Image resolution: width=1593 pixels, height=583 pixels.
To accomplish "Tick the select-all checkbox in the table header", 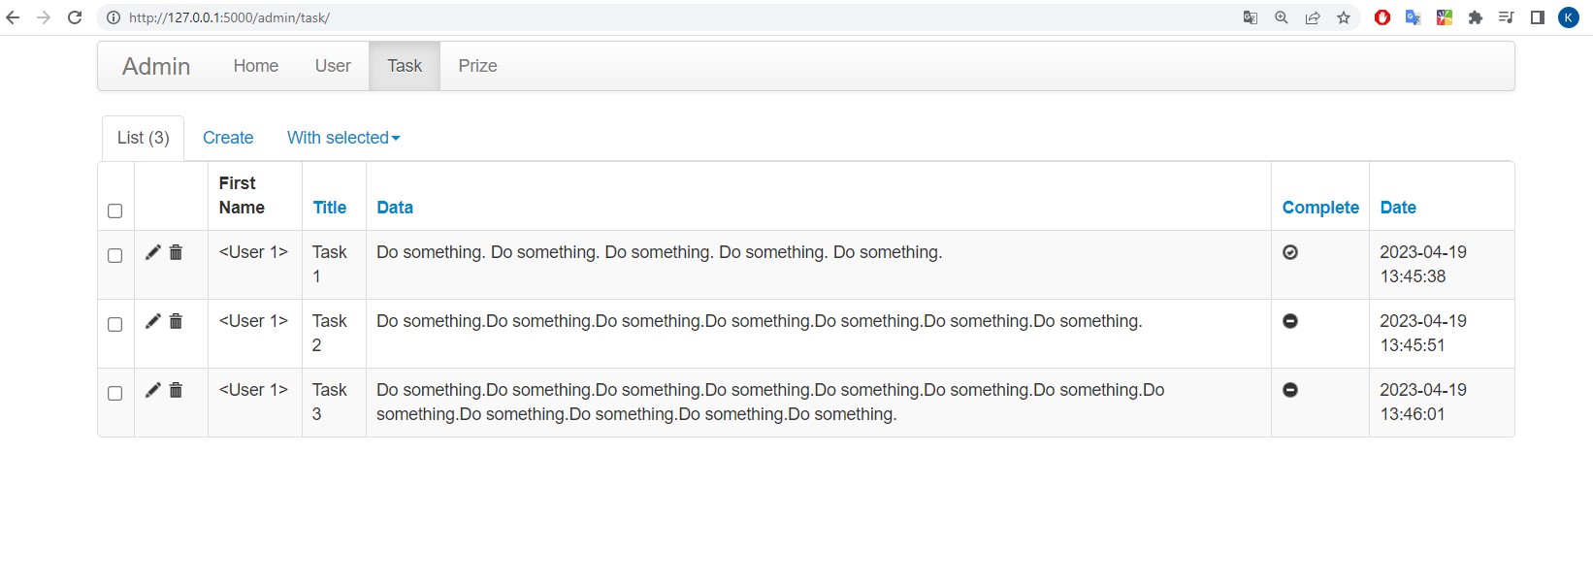I will tap(114, 211).
